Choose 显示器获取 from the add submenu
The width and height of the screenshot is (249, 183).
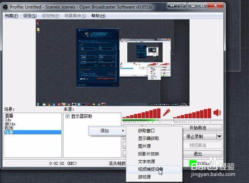[x=154, y=138]
